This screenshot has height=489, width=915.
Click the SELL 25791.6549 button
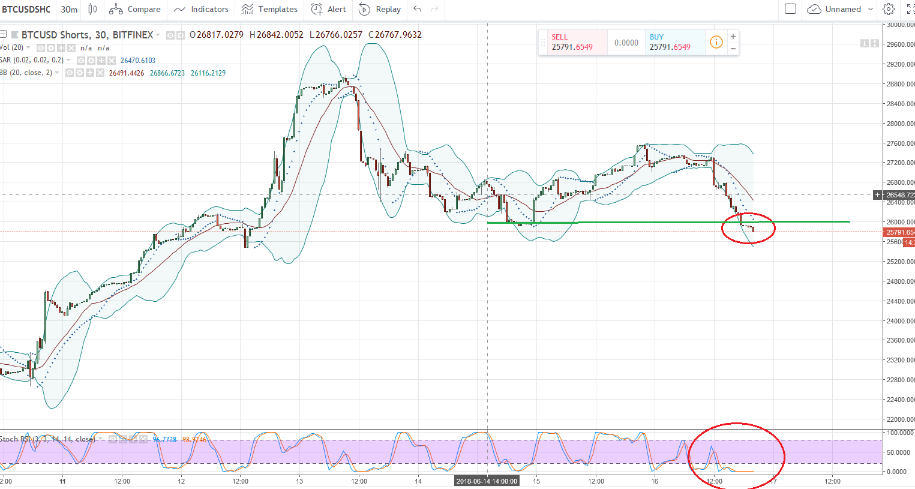click(x=578, y=42)
